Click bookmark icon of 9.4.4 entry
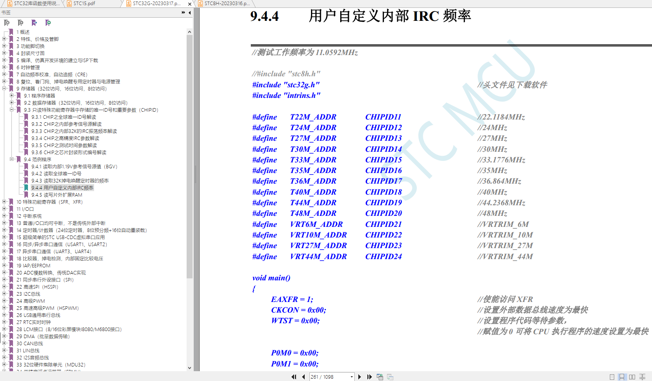 pos(26,188)
